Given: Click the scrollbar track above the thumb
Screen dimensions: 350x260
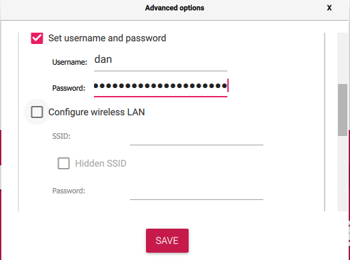Looking at the screenshot, I should coord(343,58).
